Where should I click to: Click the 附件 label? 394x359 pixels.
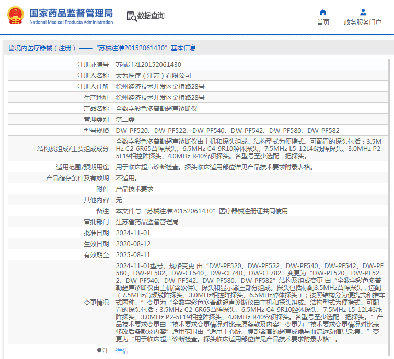pyautogui.click(x=102, y=189)
